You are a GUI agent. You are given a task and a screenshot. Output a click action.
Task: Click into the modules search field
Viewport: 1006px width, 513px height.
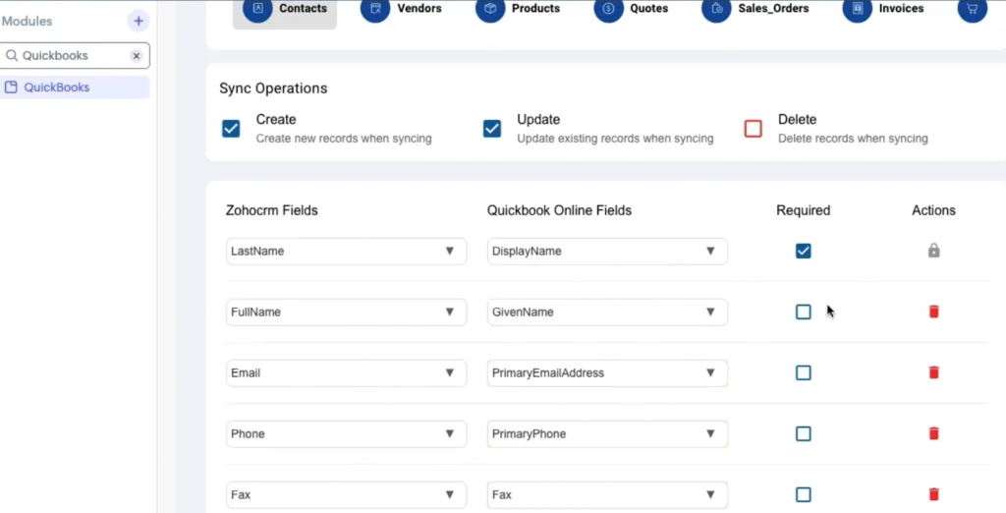click(75, 56)
